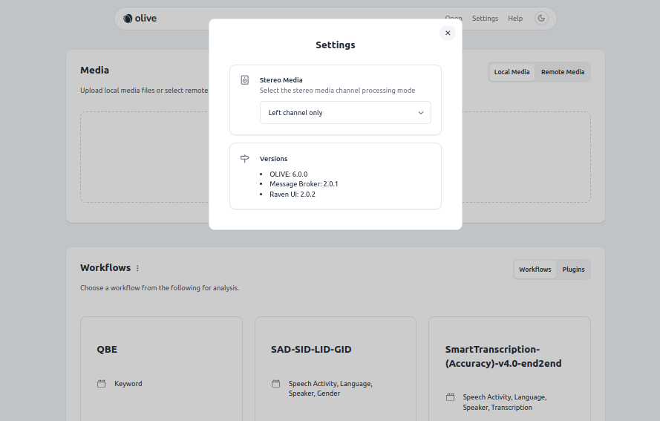
Task: Click the calendar icon in QBE card
Action: click(102, 384)
